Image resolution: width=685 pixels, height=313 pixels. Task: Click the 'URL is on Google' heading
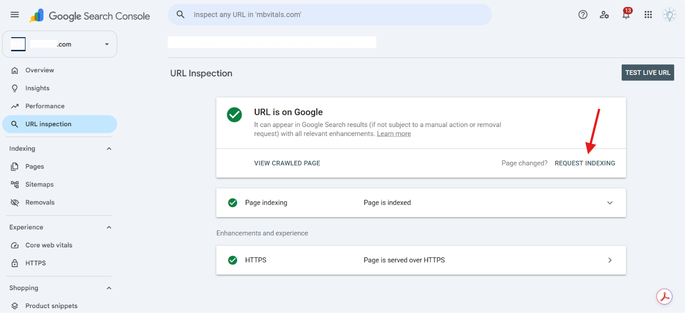[x=288, y=112]
